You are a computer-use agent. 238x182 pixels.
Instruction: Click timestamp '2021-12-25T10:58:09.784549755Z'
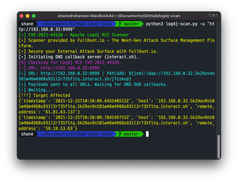92,117
